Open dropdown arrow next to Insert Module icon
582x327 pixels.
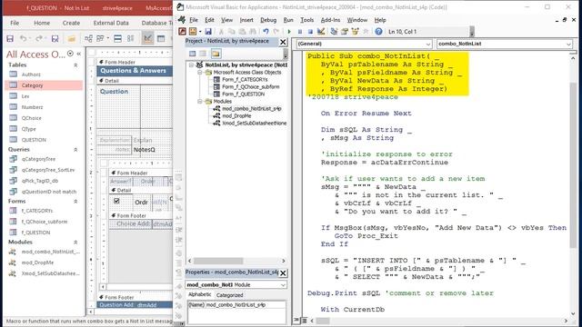(200, 32)
